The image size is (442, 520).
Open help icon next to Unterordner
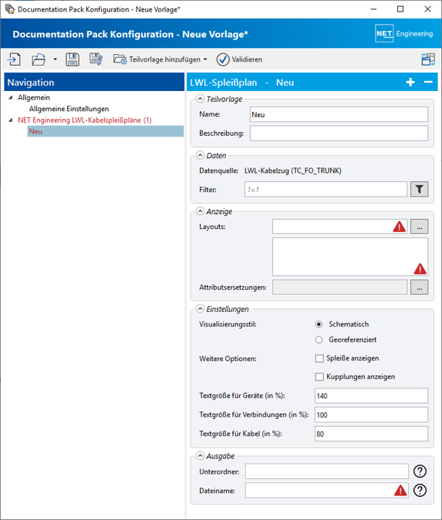click(420, 471)
